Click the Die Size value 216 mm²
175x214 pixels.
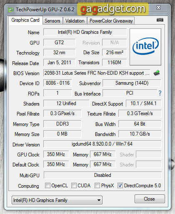(115, 53)
